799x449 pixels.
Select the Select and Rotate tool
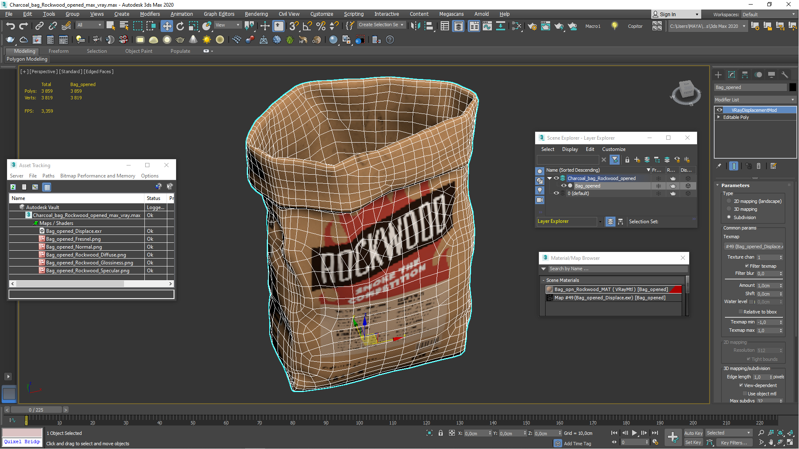tap(180, 26)
